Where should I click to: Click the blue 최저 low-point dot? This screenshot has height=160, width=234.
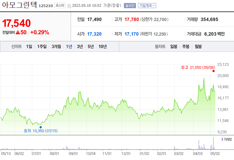41,127
